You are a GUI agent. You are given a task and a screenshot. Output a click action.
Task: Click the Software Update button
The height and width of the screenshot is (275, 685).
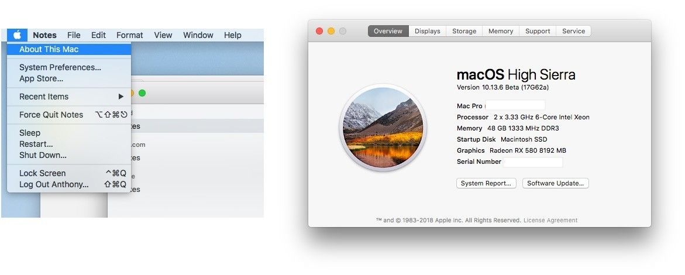555,183
